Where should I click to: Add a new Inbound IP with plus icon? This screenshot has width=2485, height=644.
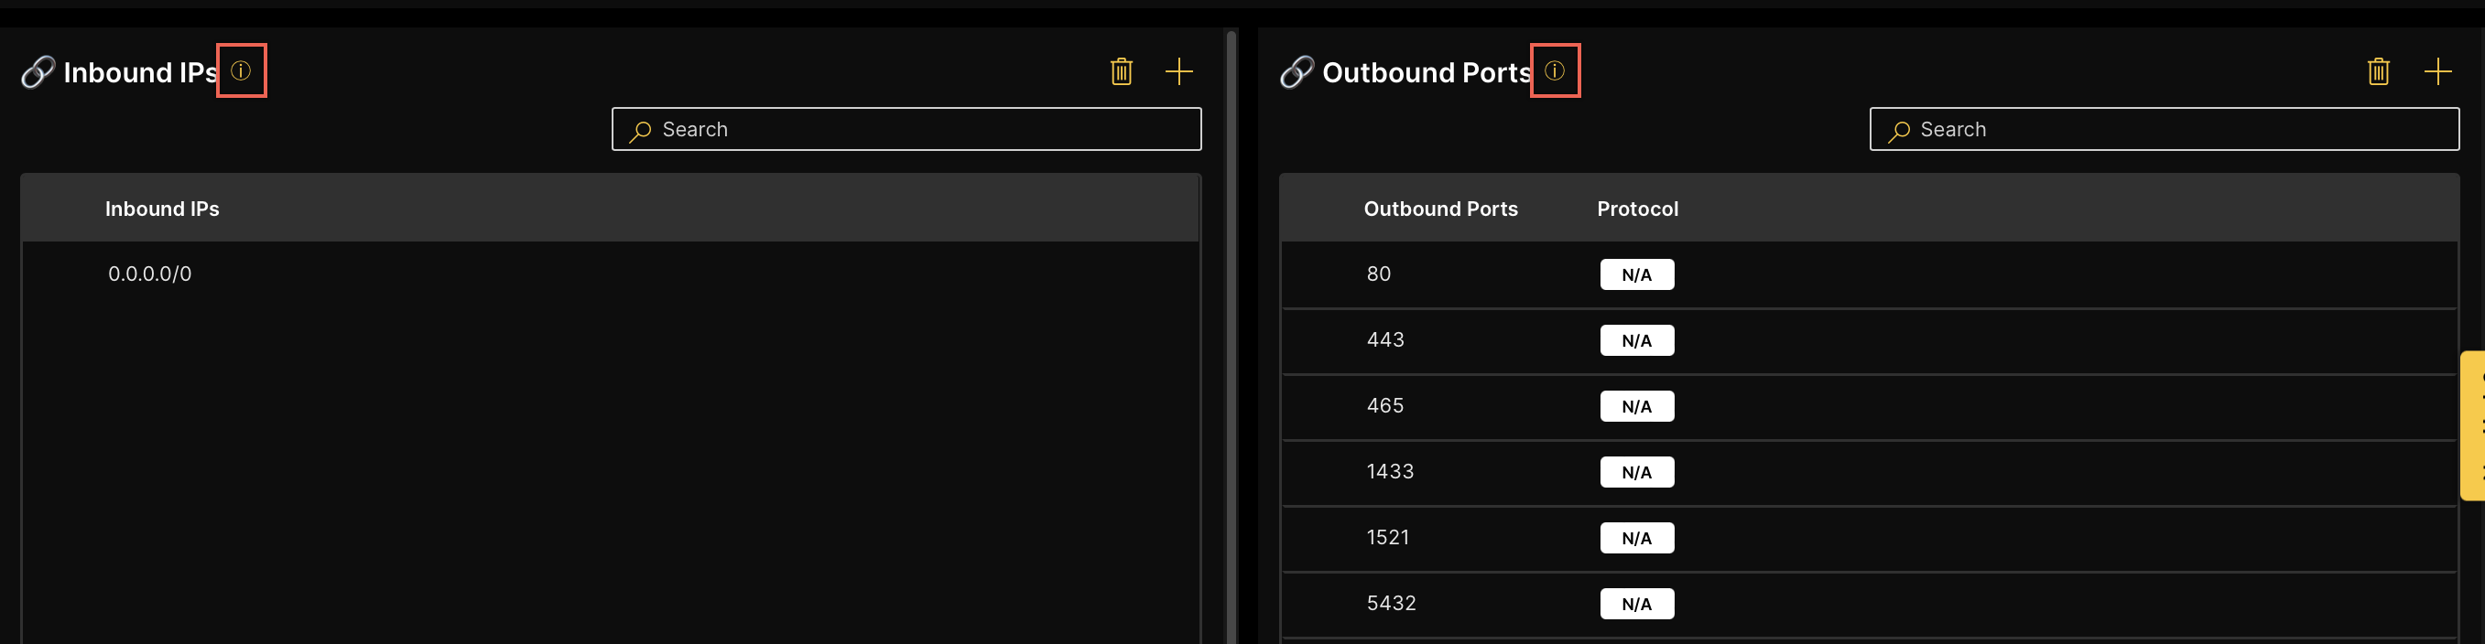pos(1178,71)
